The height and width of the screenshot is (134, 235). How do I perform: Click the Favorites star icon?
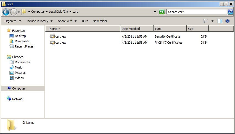pos(9,30)
